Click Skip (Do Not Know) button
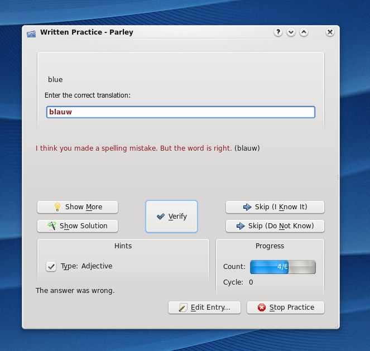 pyautogui.click(x=275, y=226)
